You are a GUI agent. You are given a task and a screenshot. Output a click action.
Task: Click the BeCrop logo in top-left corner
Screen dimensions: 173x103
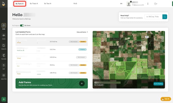pyautogui.click(x=4, y=4)
